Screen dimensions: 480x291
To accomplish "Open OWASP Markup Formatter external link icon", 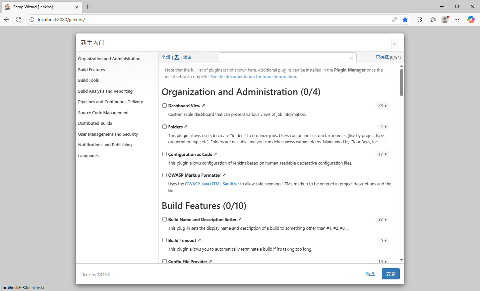I will coord(224,175).
